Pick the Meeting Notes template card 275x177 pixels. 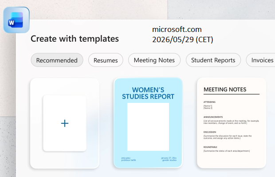point(232,123)
